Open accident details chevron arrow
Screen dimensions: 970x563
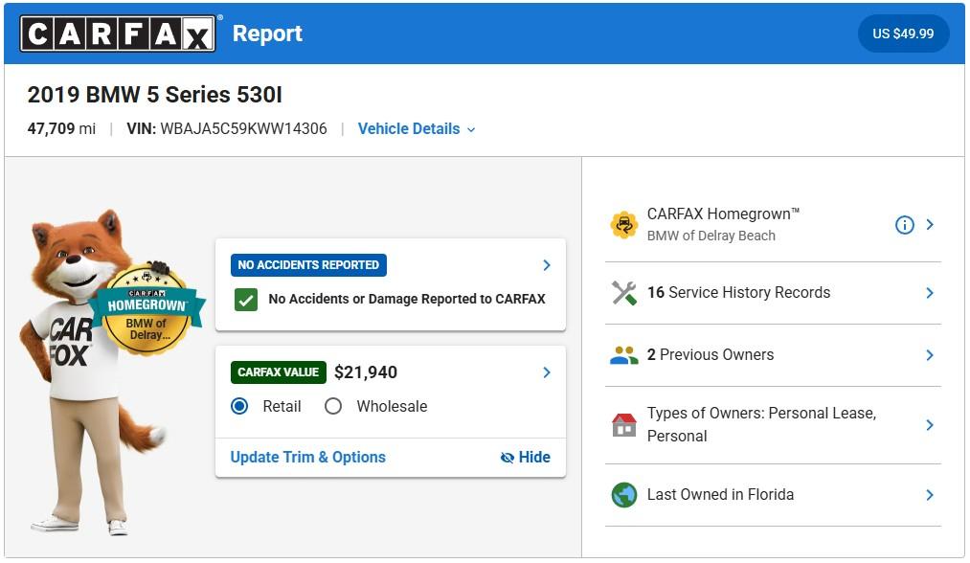[546, 265]
